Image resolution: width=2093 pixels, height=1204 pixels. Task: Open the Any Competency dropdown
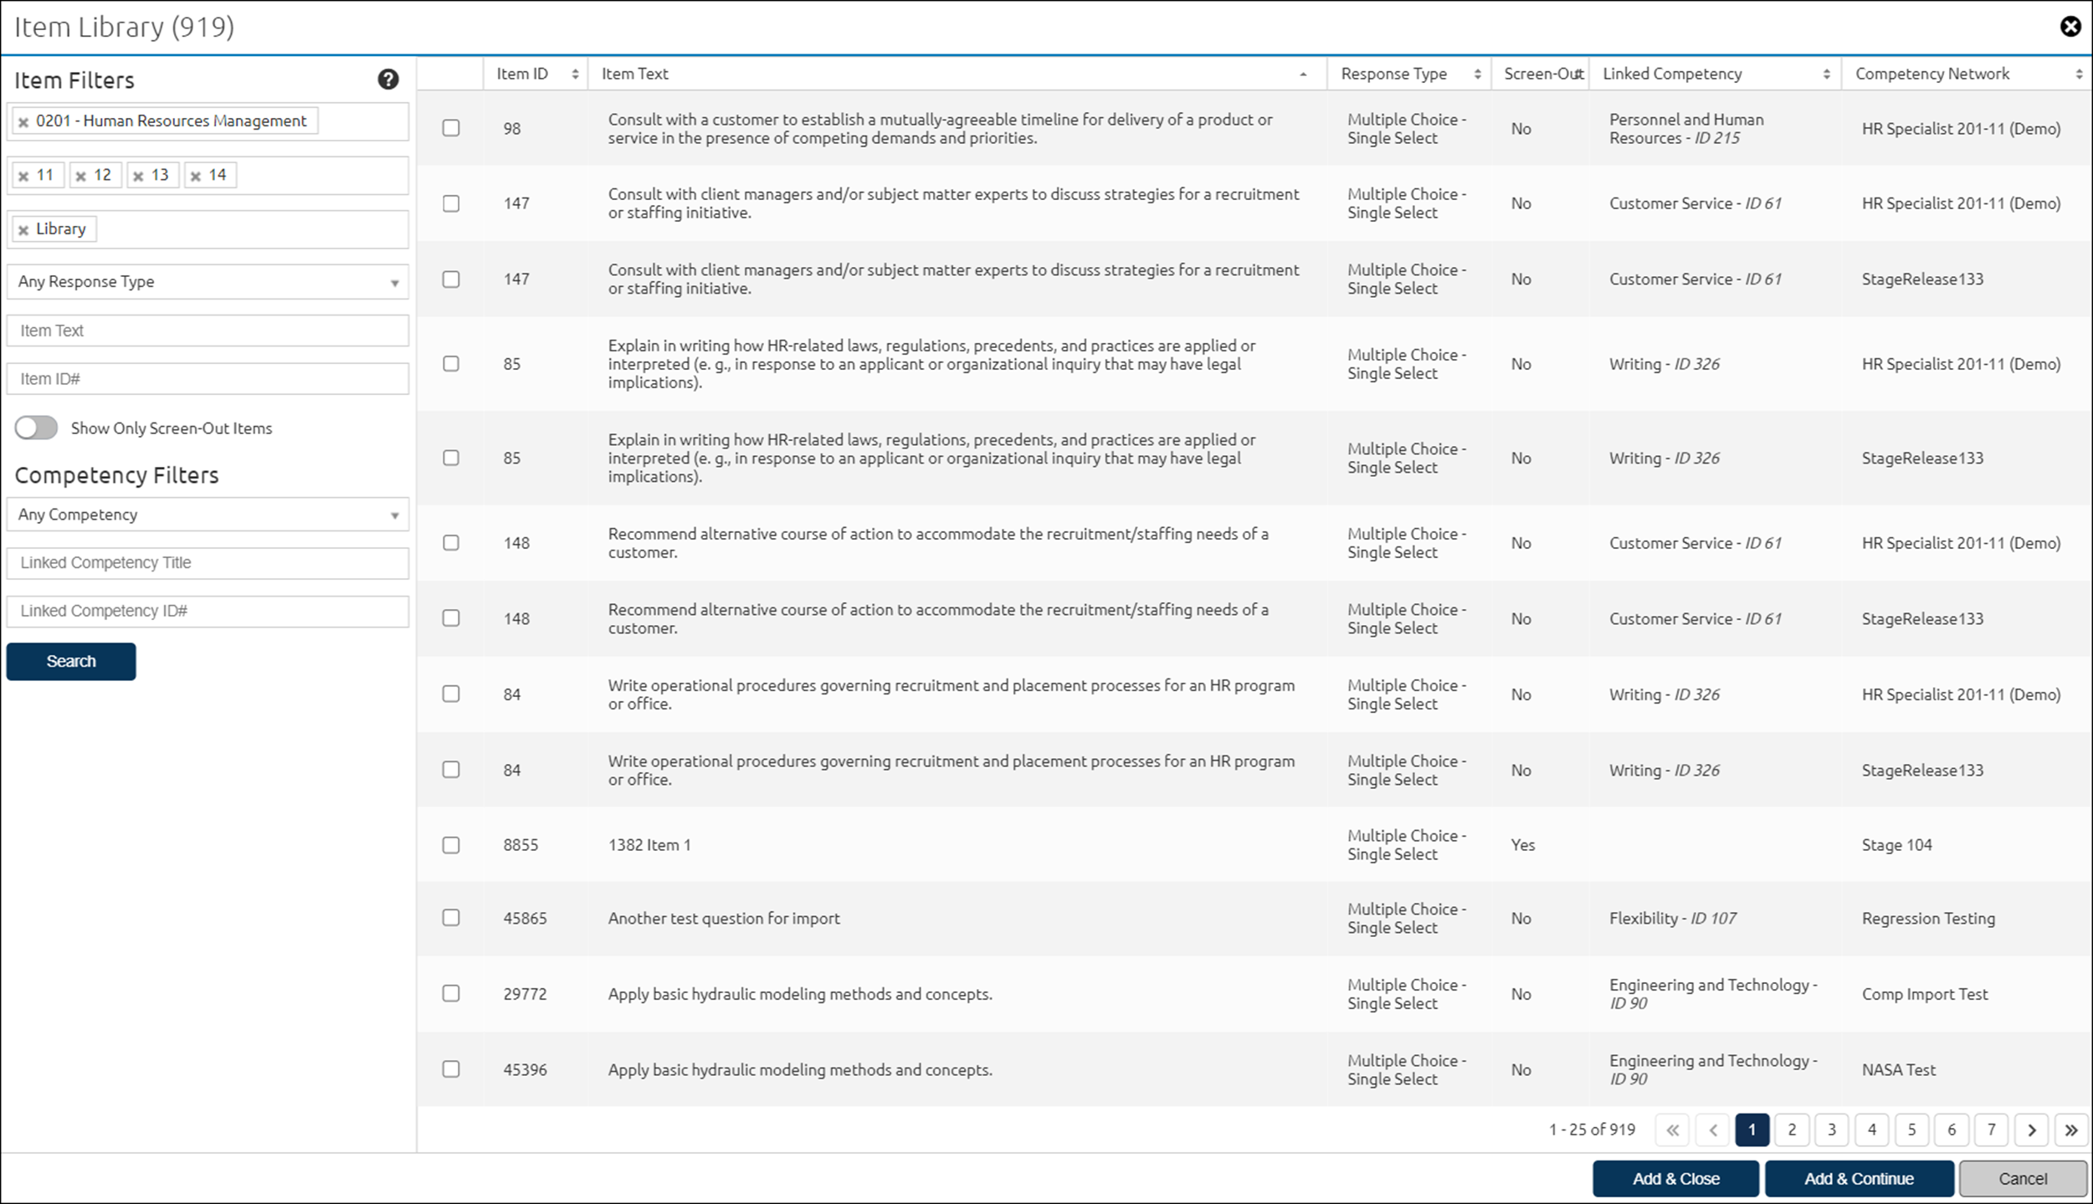click(x=208, y=515)
